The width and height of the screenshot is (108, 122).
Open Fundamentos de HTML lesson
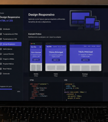click(x=11, y=34)
